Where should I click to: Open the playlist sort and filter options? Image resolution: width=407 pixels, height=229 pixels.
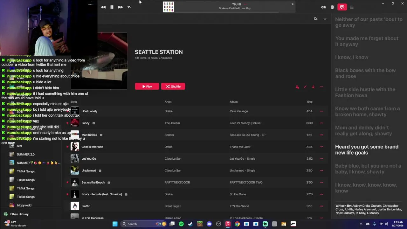[x=325, y=19]
